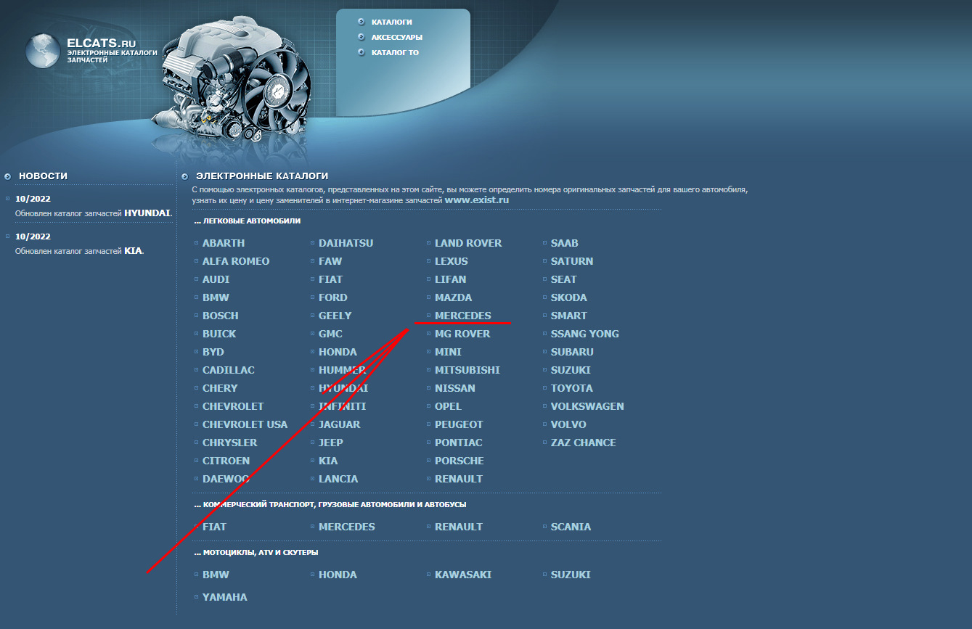972x629 pixels.
Task: Go to the MAZDA catalog
Action: pos(453,297)
